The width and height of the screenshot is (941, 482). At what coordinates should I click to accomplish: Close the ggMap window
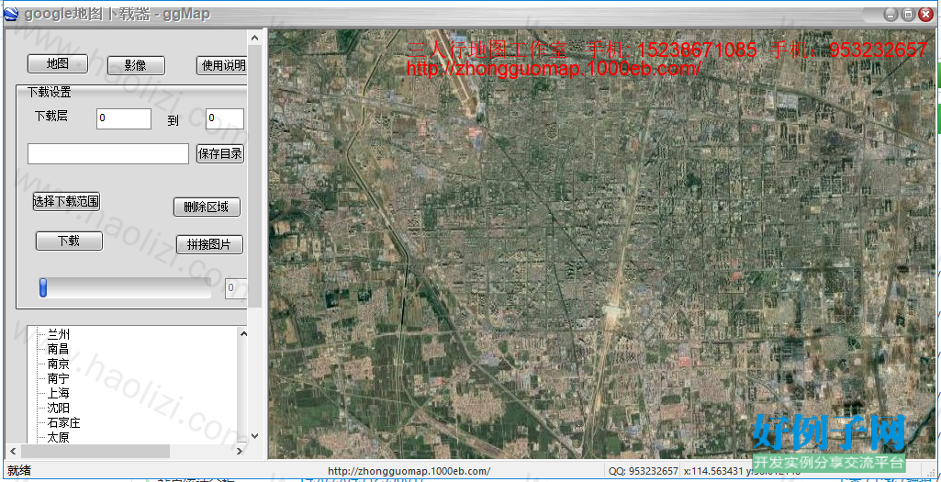tap(926, 15)
